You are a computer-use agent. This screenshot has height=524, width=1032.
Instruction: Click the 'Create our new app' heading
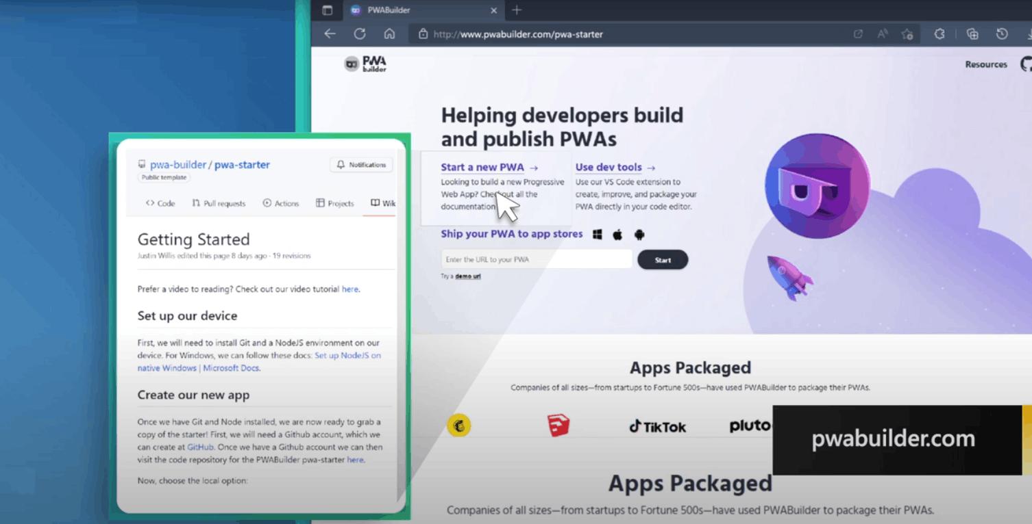tap(193, 395)
